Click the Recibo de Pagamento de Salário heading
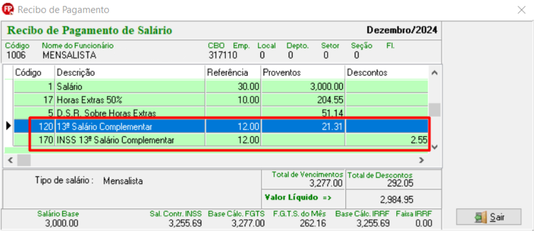 [x=89, y=30]
